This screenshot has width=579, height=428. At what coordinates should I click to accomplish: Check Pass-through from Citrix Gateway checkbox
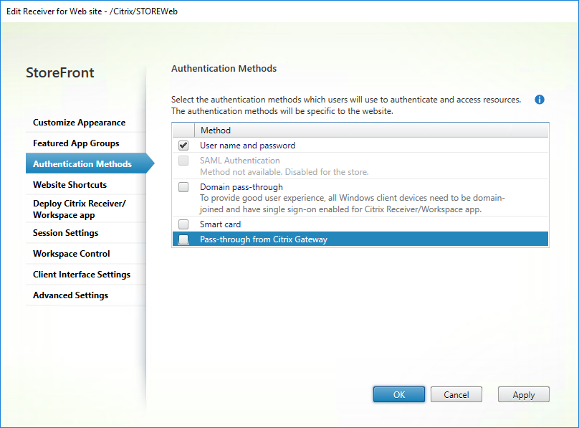click(x=183, y=239)
